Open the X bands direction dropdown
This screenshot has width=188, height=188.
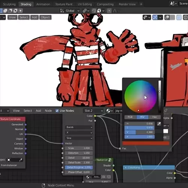tap(79, 133)
